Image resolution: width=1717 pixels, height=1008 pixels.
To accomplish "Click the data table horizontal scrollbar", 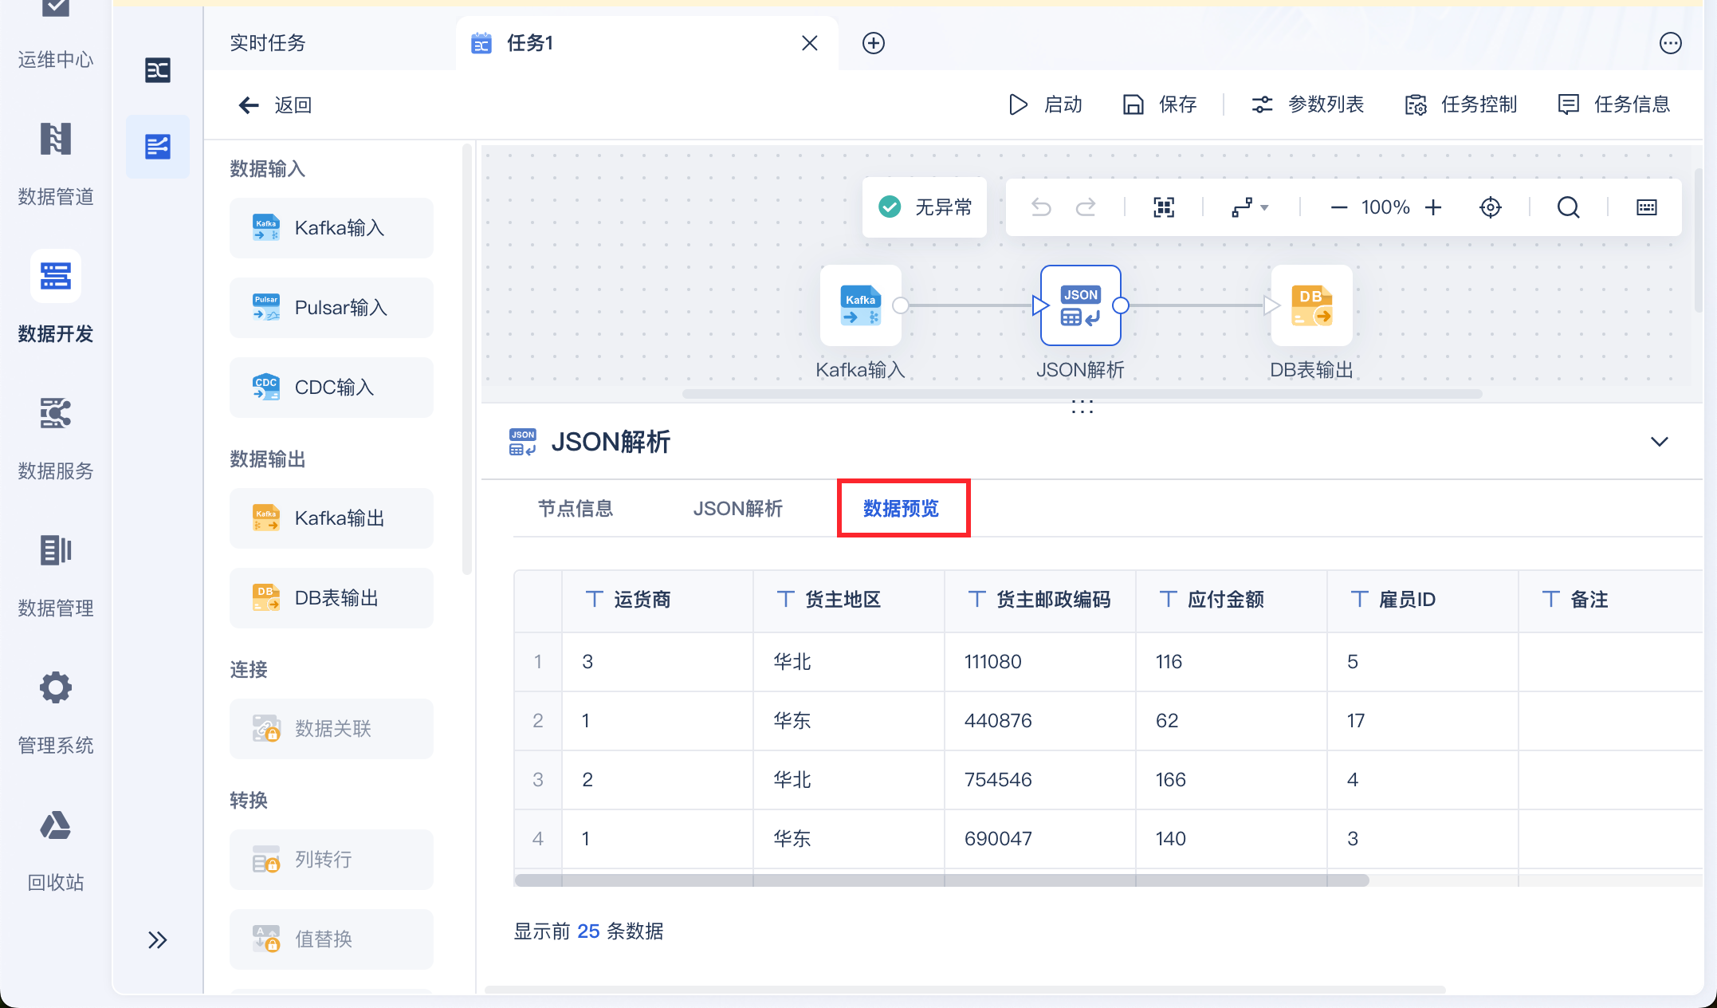I will pos(941,880).
